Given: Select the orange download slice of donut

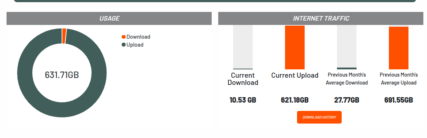Looking at the screenshot, I should click(64, 36).
